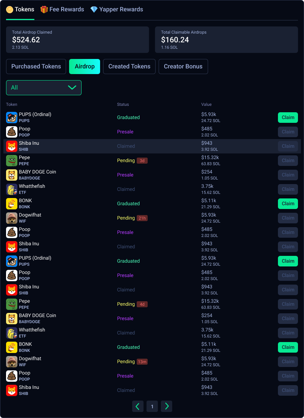Select page number 1 in pagination
This screenshot has height=418, width=304.
[x=152, y=406]
